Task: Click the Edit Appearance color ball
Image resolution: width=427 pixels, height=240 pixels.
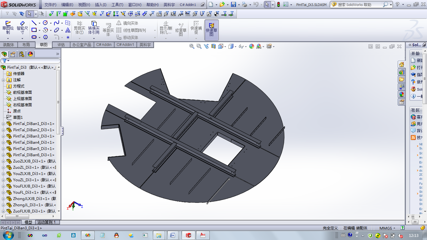Action: click(252, 46)
